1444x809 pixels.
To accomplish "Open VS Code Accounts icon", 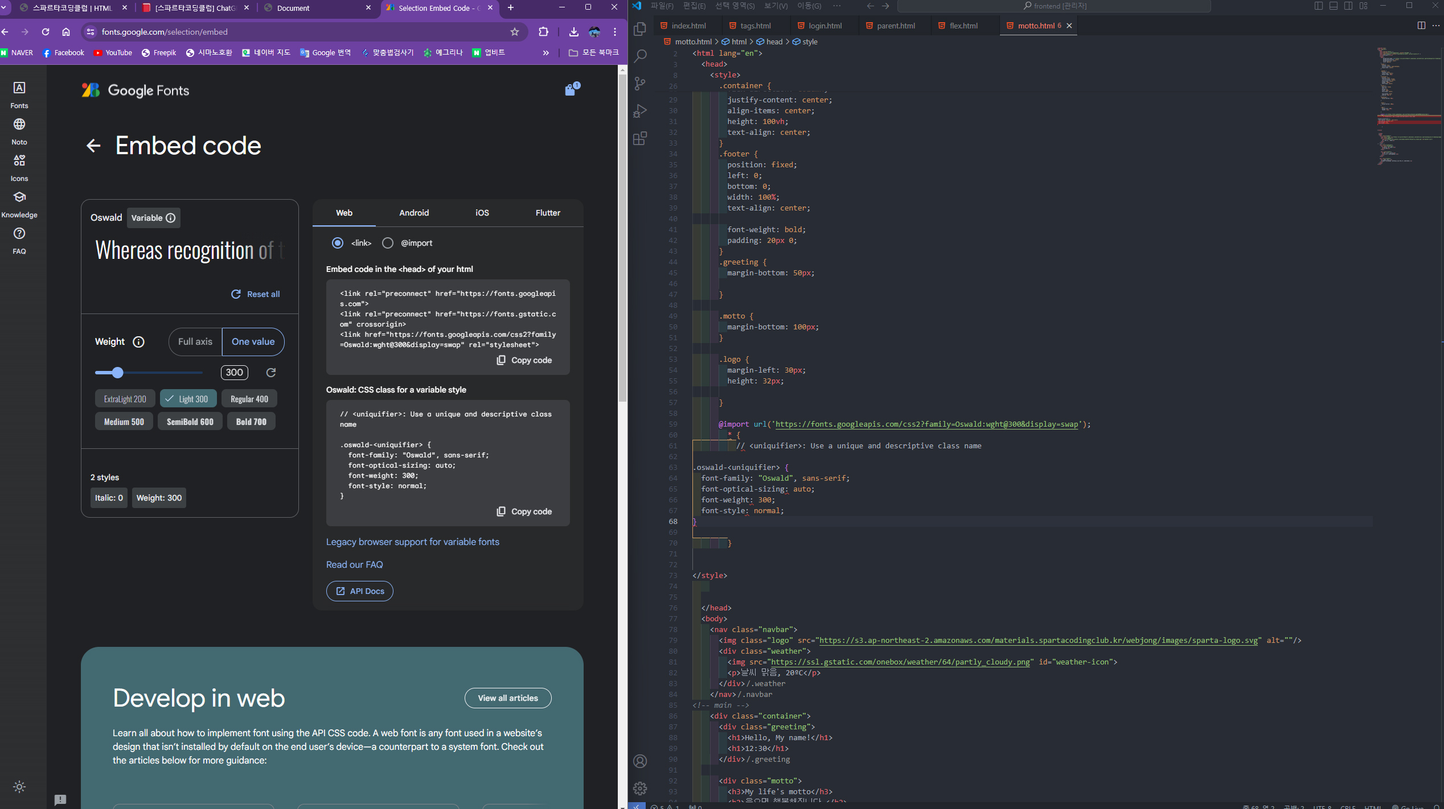I will point(640,761).
